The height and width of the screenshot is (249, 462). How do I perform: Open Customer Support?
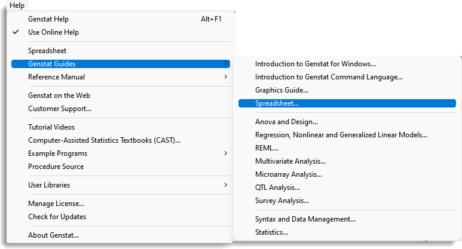(121, 109)
